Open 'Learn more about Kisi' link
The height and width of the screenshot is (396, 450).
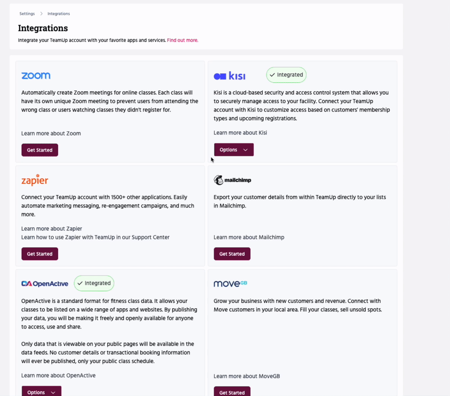point(240,133)
